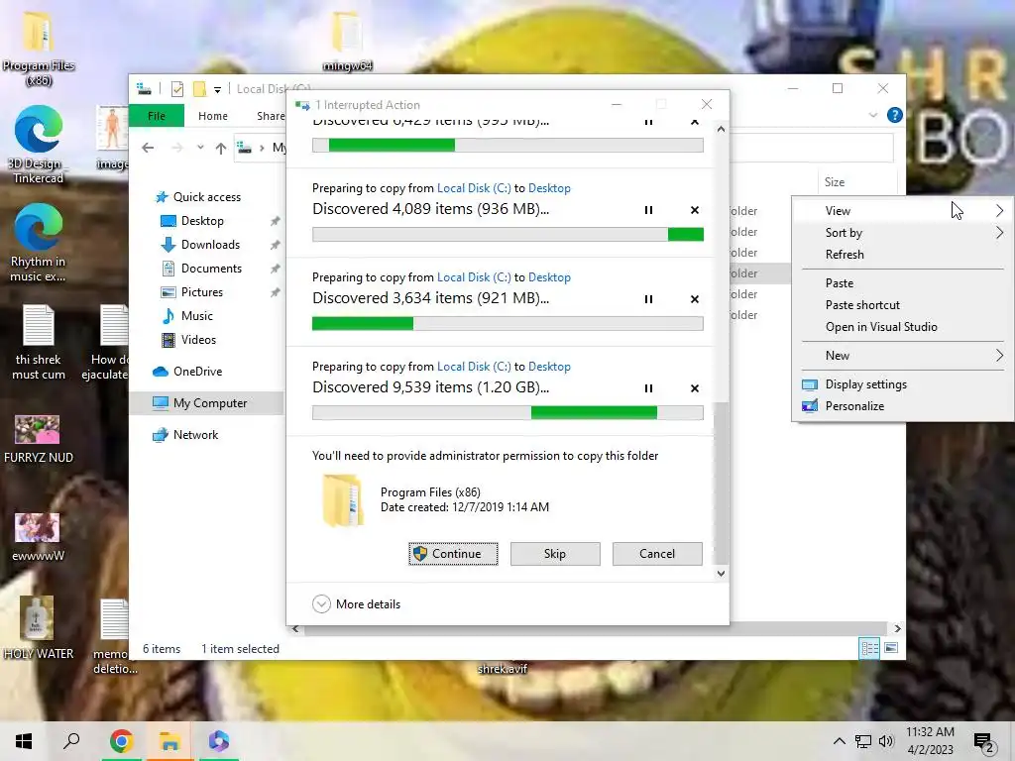Switch to large icons view in status bar

tap(891, 648)
